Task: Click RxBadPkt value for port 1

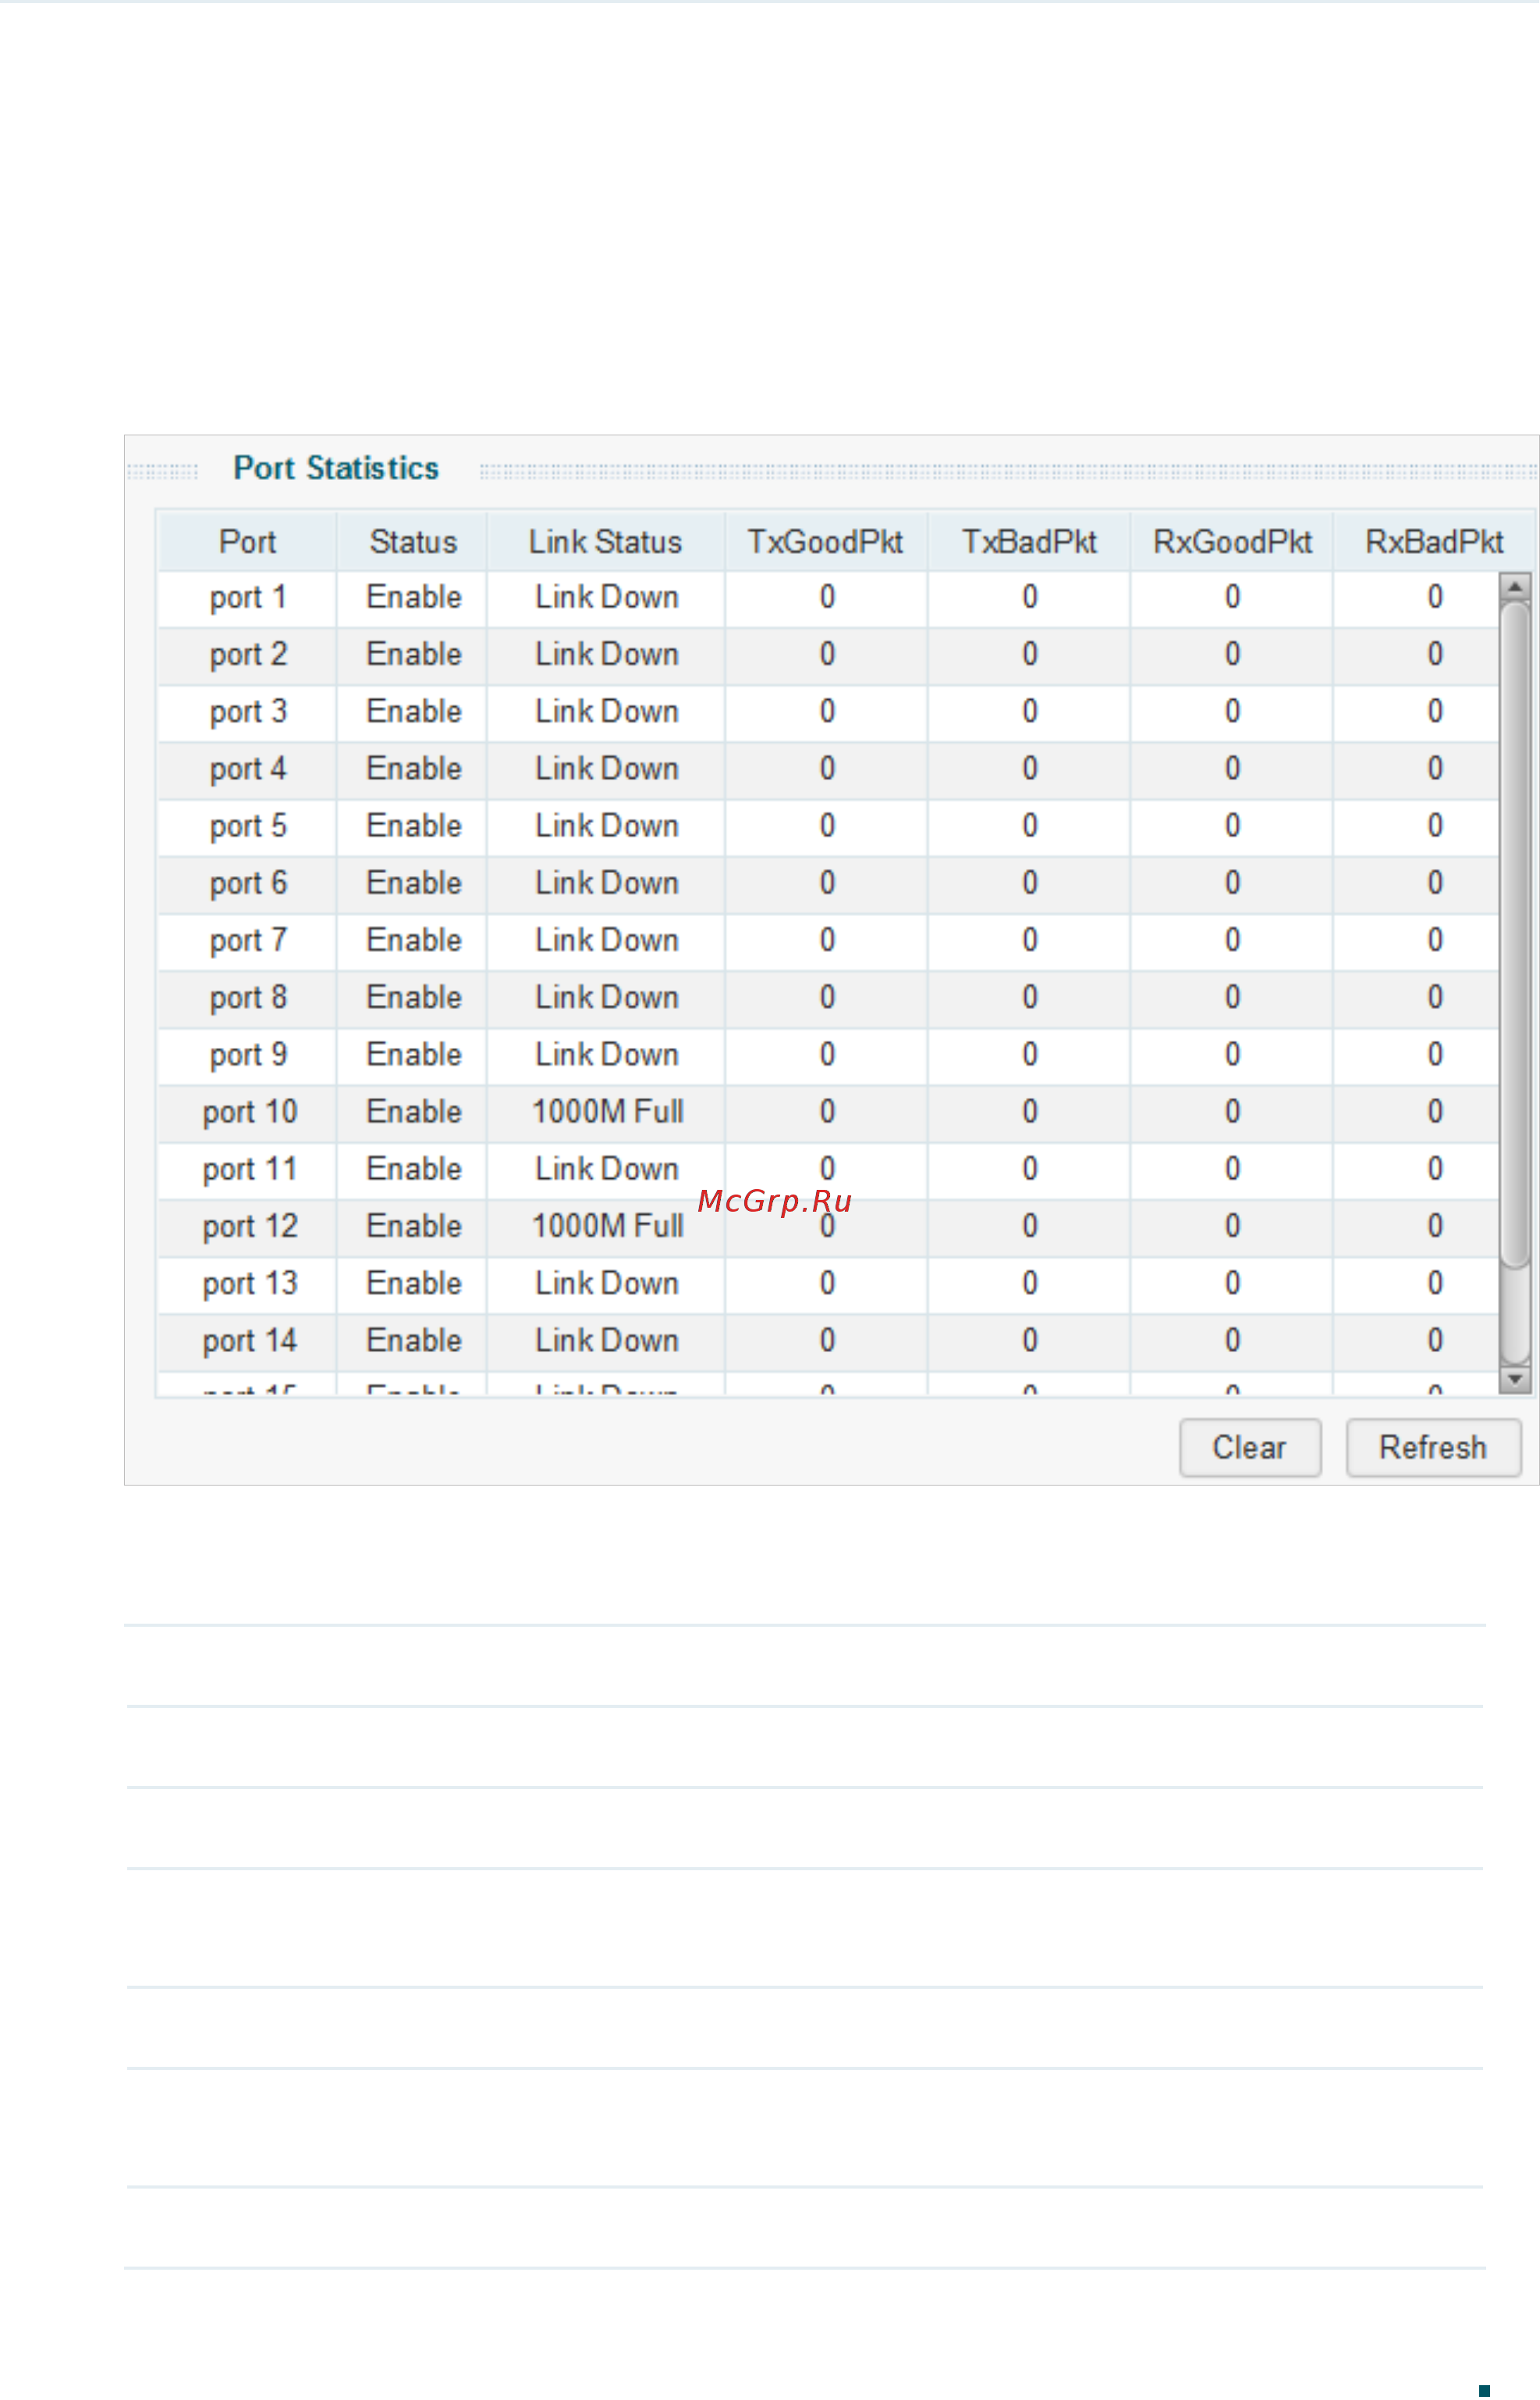Action: [1435, 597]
